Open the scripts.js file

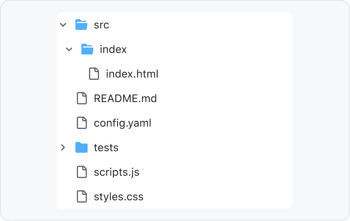click(x=116, y=172)
